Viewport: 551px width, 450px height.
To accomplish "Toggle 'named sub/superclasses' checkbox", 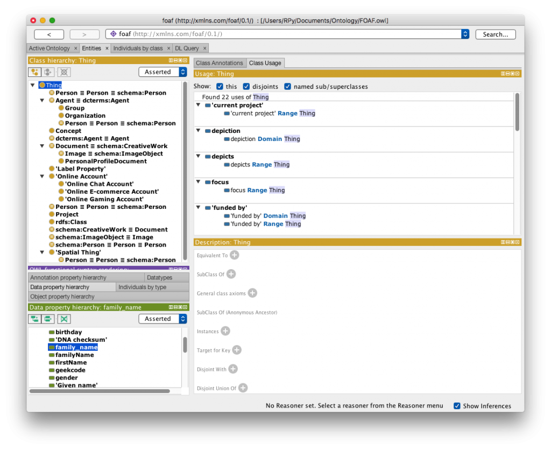I will 287,87.
